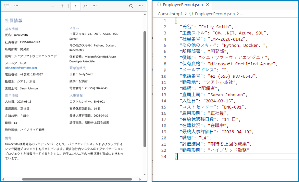Click the "Python、Docker、" JSON value
This screenshot has height=182, width=299.
(243, 45)
